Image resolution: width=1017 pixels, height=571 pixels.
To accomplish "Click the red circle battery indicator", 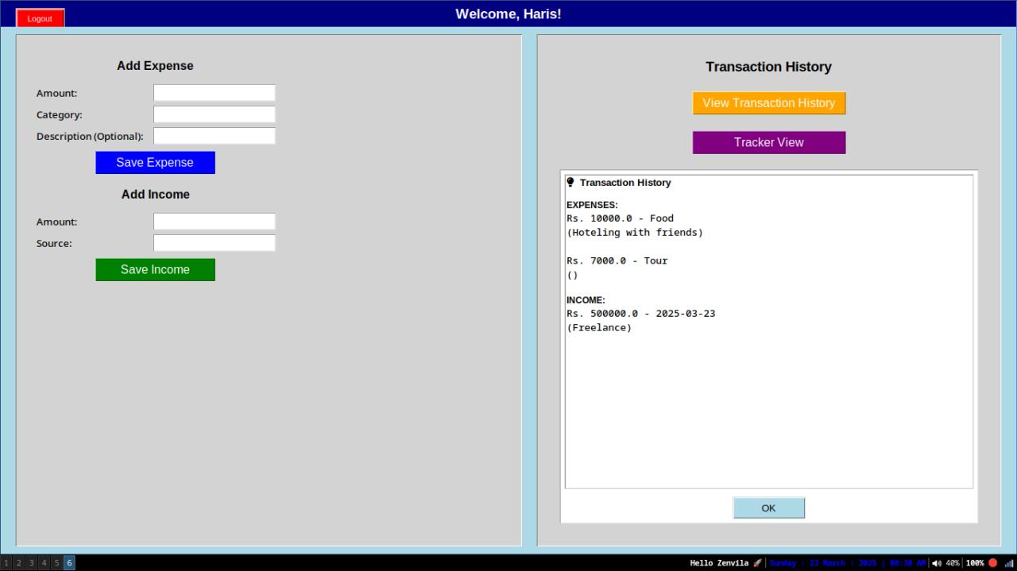I will pyautogui.click(x=992, y=563).
